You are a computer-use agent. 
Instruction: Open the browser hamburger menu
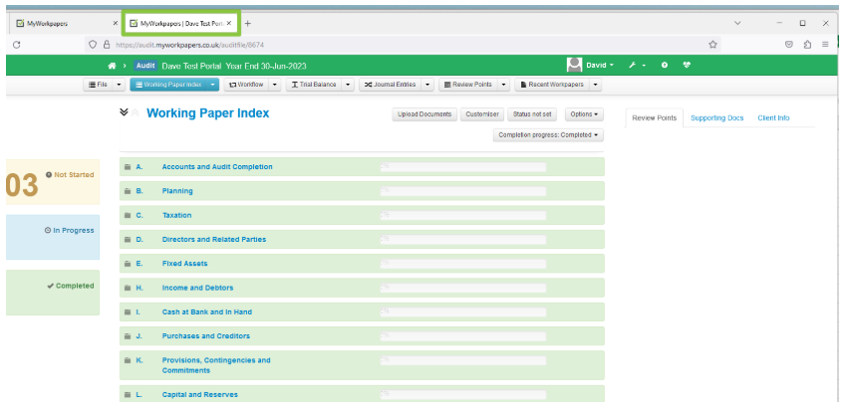pos(825,44)
